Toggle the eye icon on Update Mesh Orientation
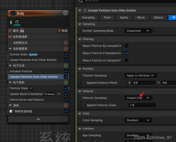Viewport: 176px width, 142px height. pos(59,94)
